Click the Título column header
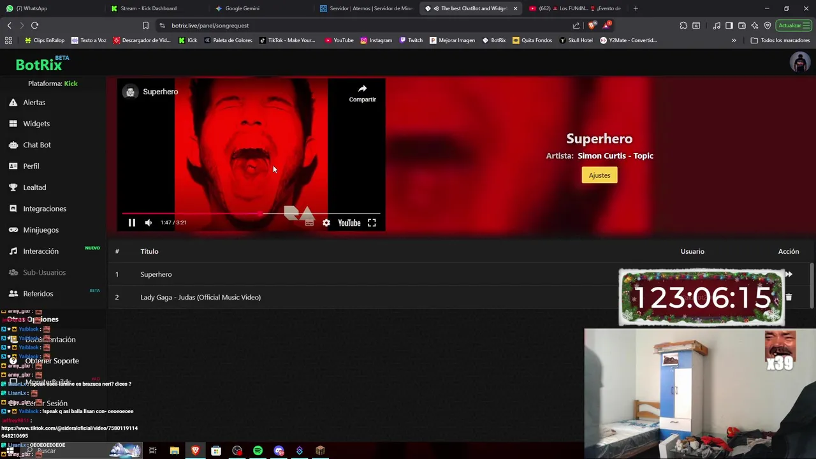816x459 pixels. [x=149, y=251]
